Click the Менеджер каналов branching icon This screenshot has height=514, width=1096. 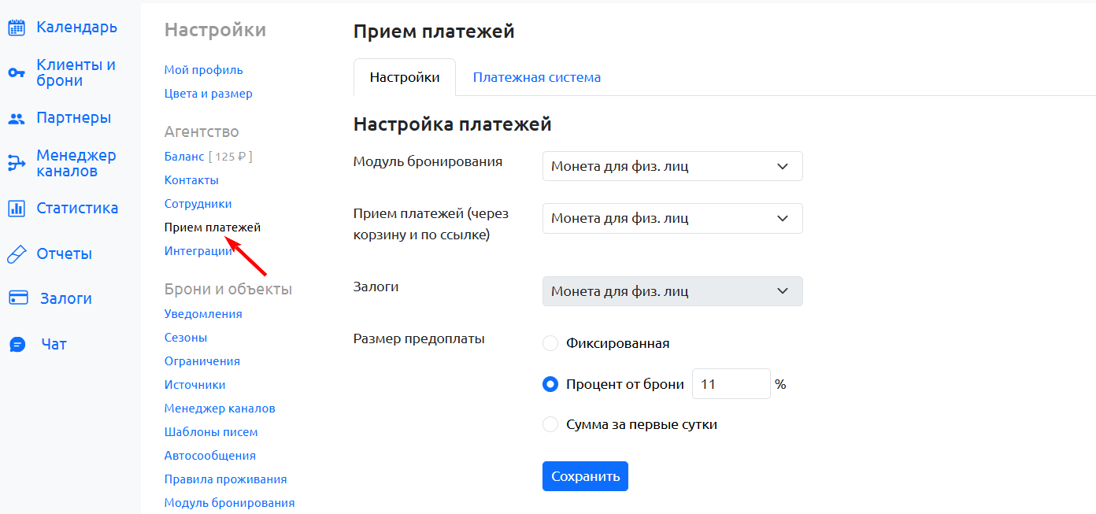point(17,164)
